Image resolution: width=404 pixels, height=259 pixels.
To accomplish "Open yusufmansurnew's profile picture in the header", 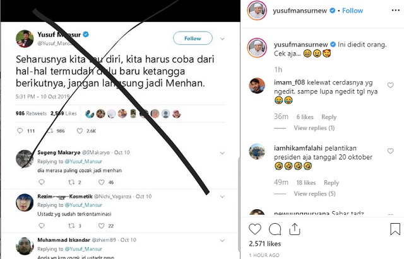I will (x=257, y=10).
